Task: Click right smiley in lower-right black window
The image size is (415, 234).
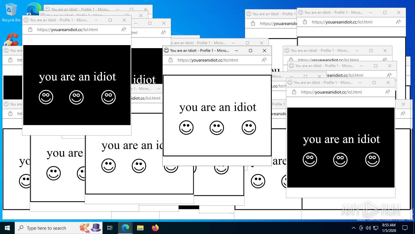Action: [x=373, y=160]
